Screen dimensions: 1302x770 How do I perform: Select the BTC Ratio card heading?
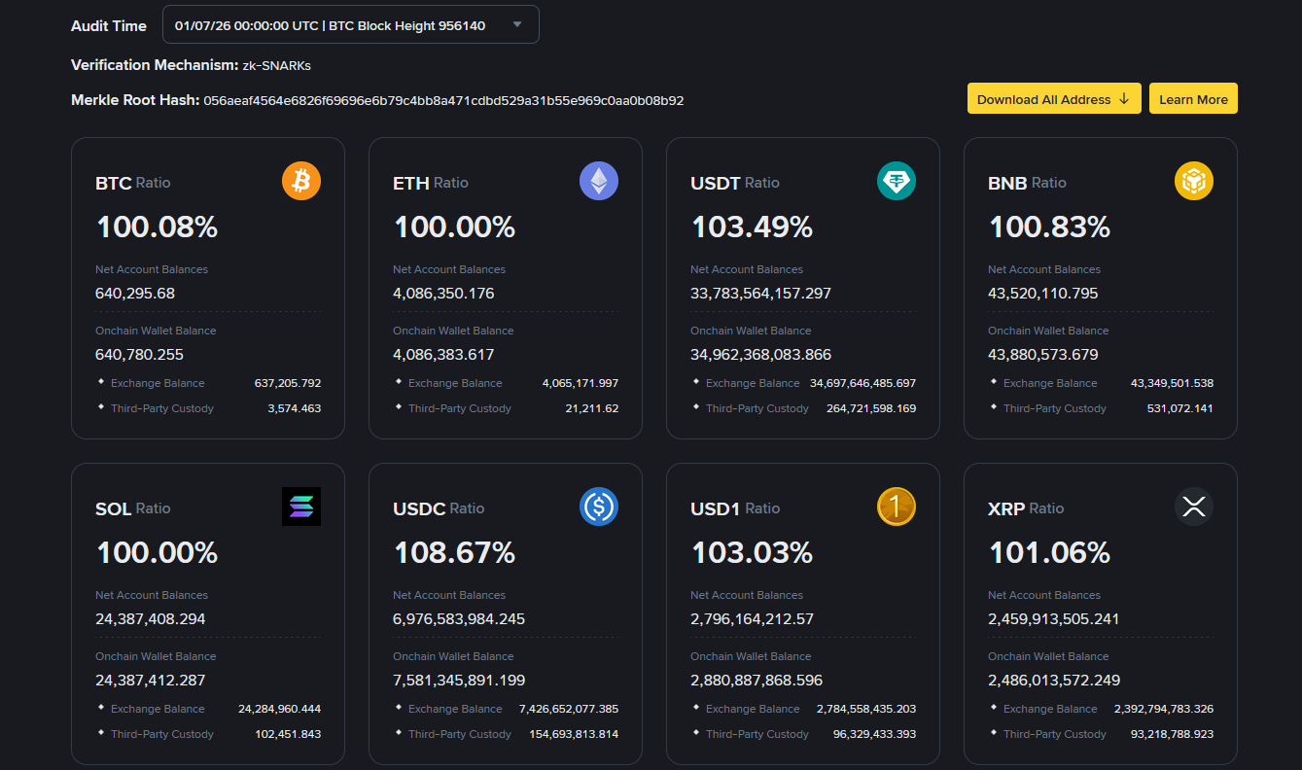coord(133,183)
